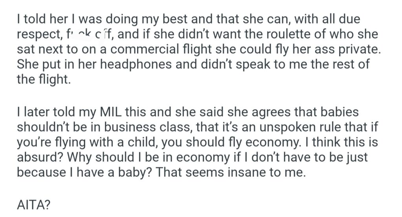Click the word "AITA?" at the bottom
The width and height of the screenshot is (402, 217).
pos(34,205)
